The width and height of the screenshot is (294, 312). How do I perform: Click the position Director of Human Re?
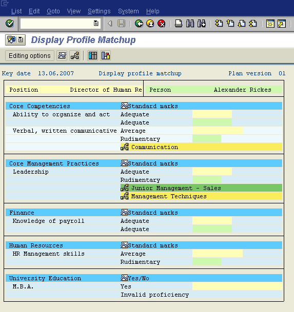coord(106,90)
